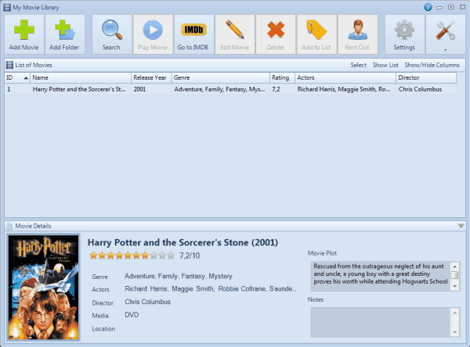Image resolution: width=470 pixels, height=347 pixels.
Task: Expand the tools wrench dropdown arrow
Action: pyautogui.click(x=446, y=50)
